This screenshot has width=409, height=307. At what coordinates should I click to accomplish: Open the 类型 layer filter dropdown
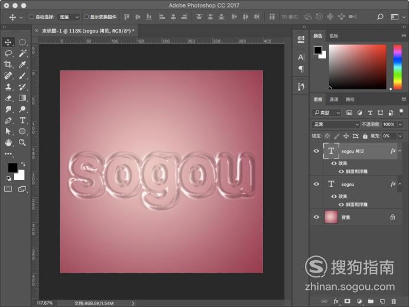pyautogui.click(x=326, y=112)
